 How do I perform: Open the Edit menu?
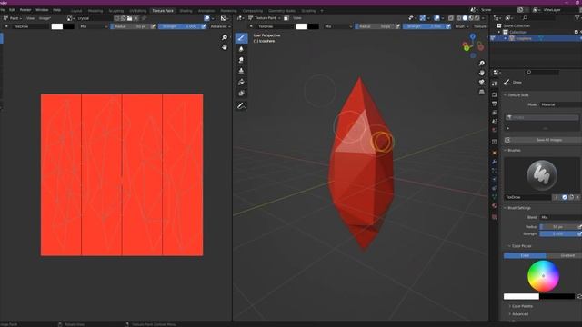click(x=12, y=10)
